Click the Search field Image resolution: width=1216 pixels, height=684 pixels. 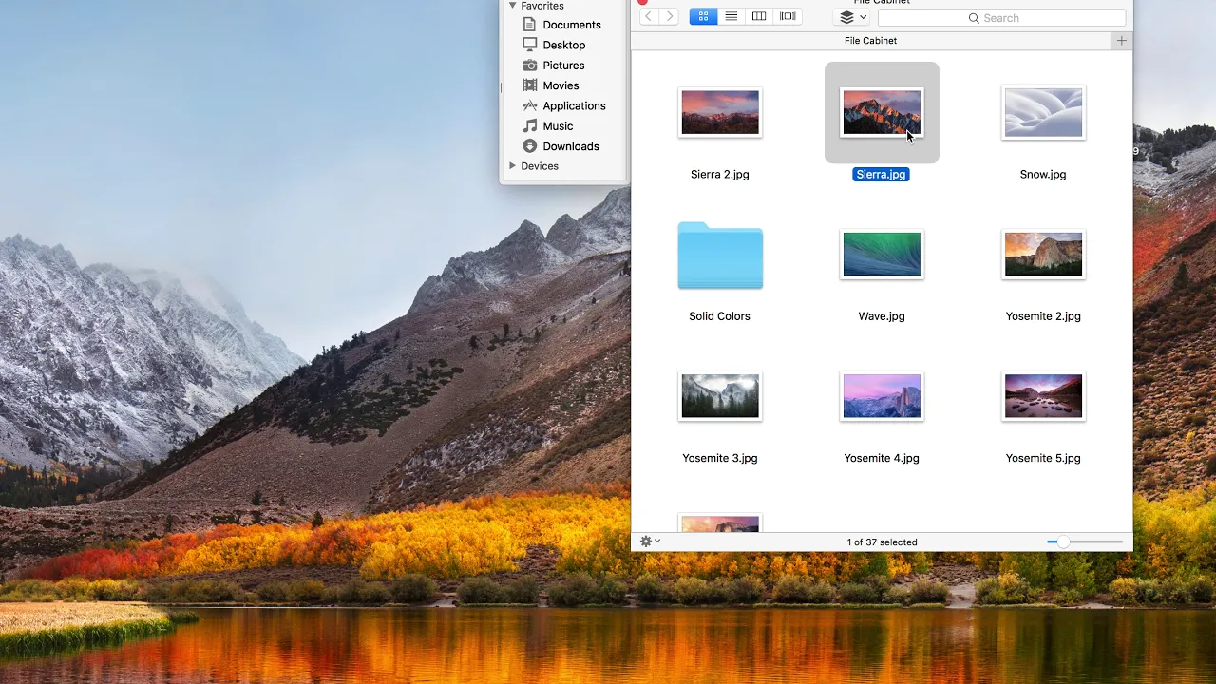1001,18
